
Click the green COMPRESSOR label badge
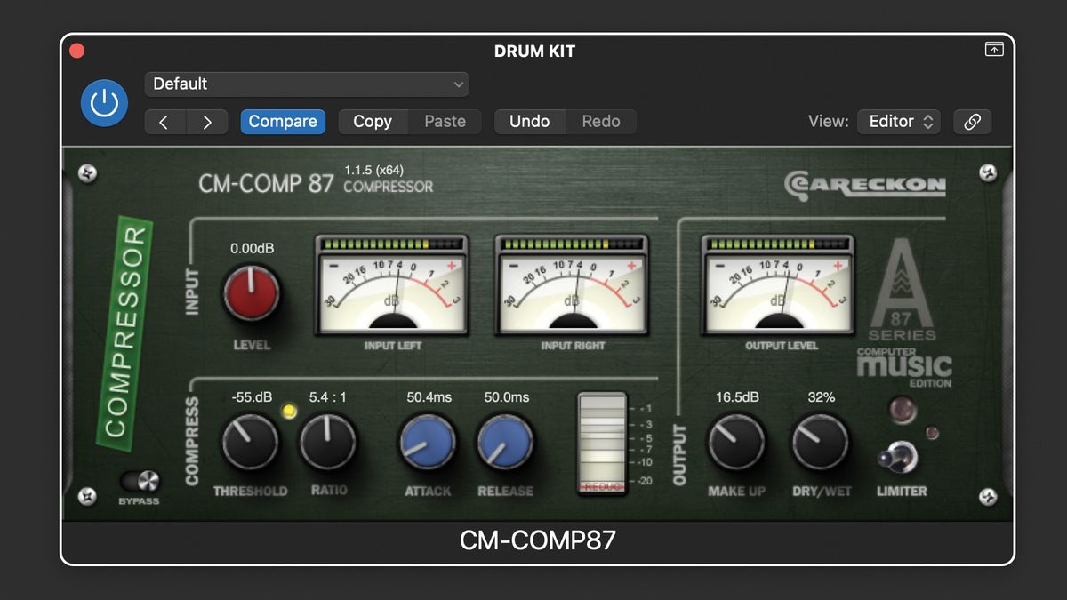[x=125, y=334]
